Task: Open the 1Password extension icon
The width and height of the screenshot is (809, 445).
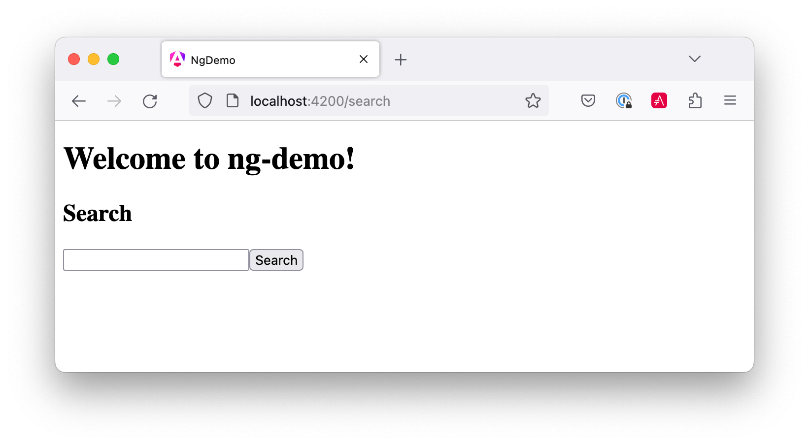Action: pos(624,101)
